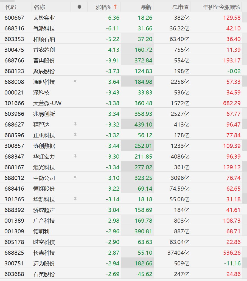This screenshot has height=281, width=247.
Task: Click the double-arrow marker beside 精智达
Action: pyautogui.click(x=75, y=124)
